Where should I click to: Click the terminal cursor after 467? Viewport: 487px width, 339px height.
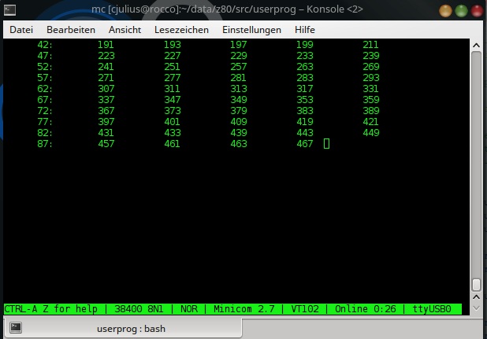326,144
